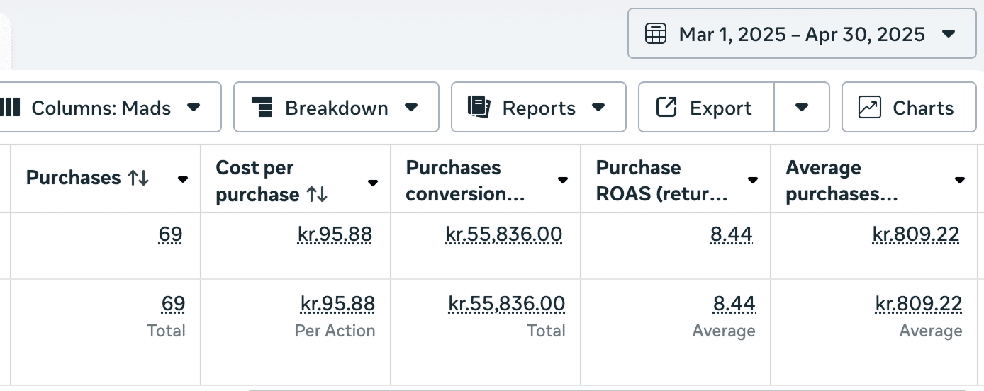Screen dimensions: 984x391
Task: Open Average purchases column options caret
Action: (x=960, y=180)
